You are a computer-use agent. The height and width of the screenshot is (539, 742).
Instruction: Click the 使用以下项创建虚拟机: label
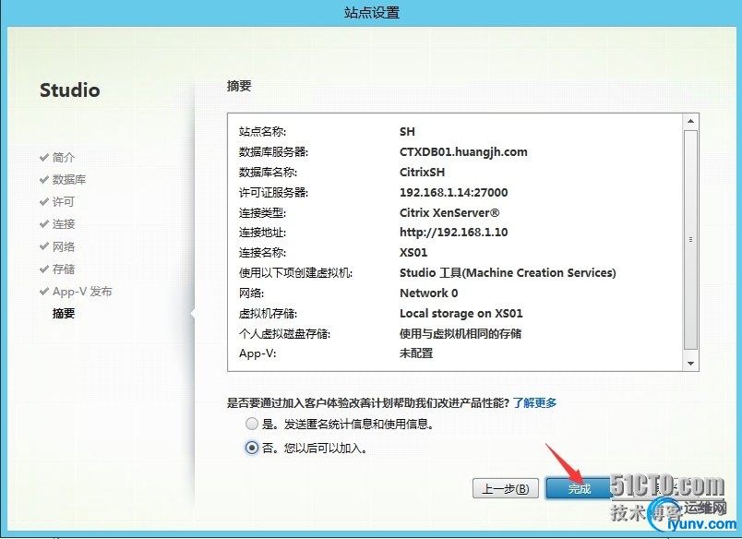click(295, 272)
